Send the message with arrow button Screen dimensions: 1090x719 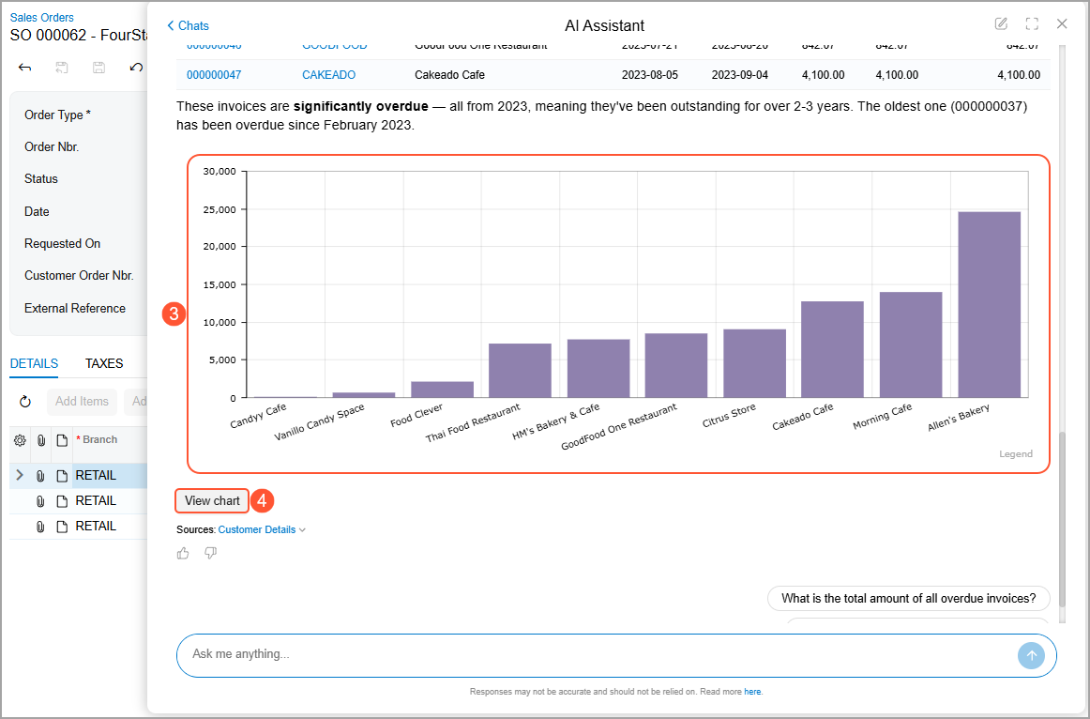[1031, 655]
